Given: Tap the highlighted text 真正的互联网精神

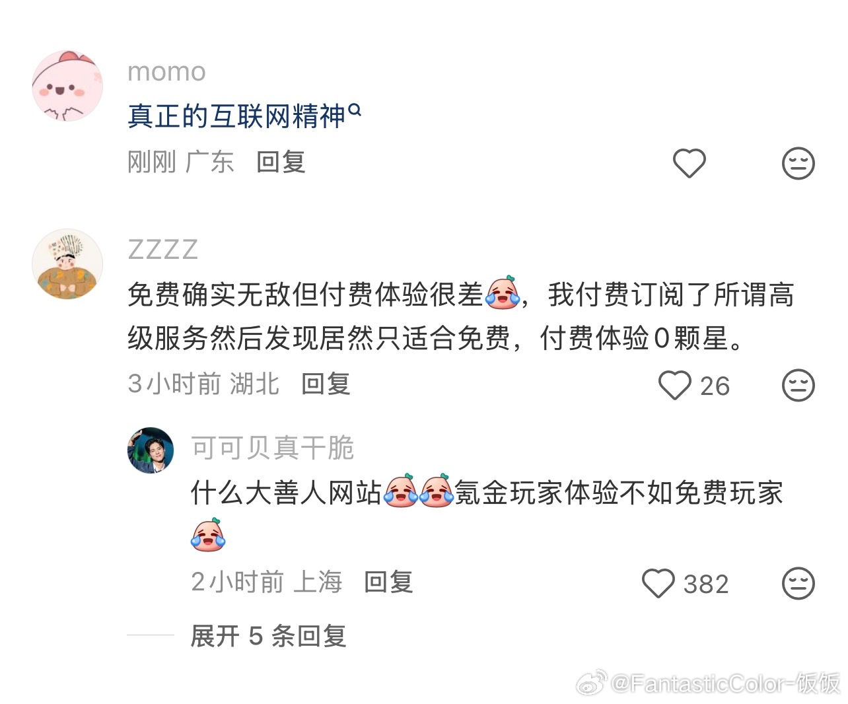Looking at the screenshot, I should [236, 117].
